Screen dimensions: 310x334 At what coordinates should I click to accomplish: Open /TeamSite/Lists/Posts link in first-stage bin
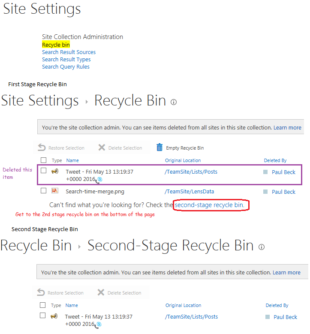[191, 172]
